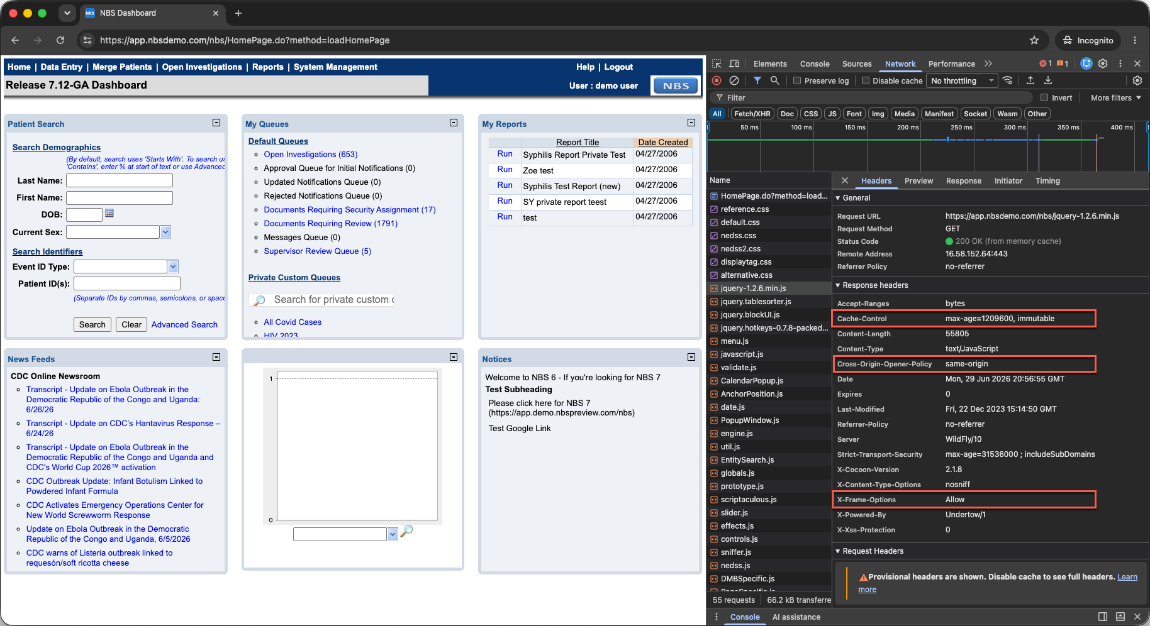The height and width of the screenshot is (626, 1150).
Task: Open the browser tab list chevron
Action: tap(67, 13)
